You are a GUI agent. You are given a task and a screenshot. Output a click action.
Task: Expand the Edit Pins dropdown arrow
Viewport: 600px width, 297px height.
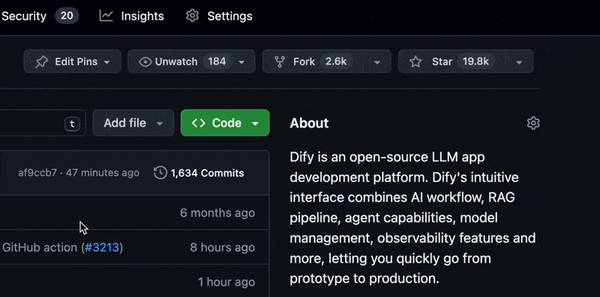[x=107, y=62]
